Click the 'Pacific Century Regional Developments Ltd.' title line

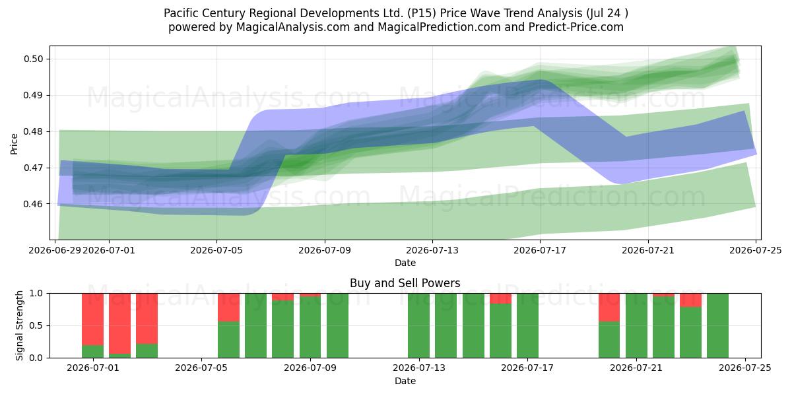pos(396,13)
